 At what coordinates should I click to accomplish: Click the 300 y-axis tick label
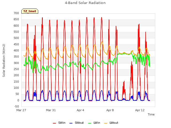pos(16,63)
